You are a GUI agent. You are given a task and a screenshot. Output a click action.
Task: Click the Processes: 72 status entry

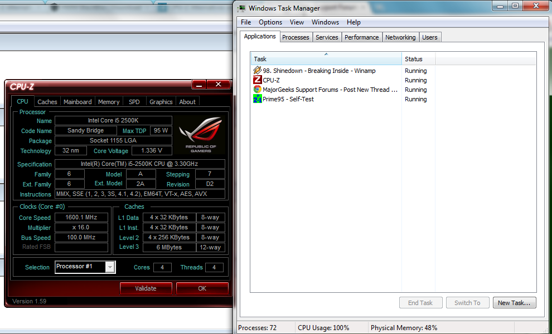click(258, 328)
